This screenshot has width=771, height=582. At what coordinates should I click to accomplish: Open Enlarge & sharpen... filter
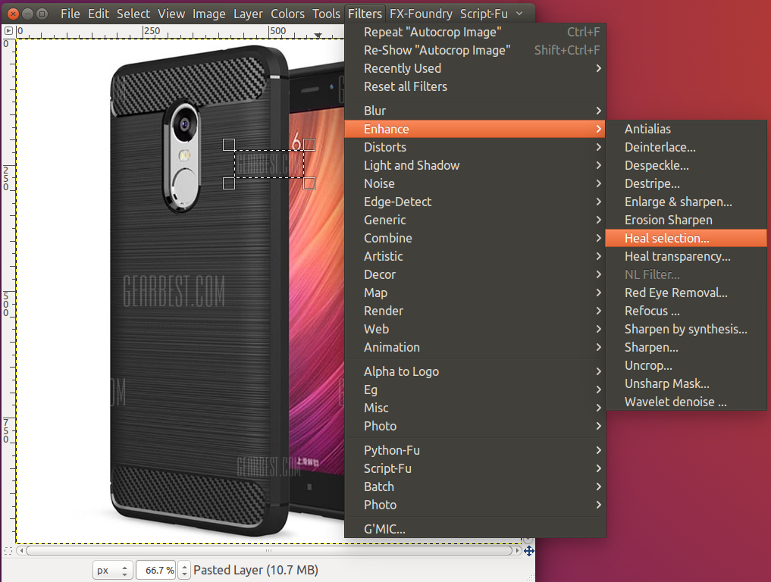(686, 202)
